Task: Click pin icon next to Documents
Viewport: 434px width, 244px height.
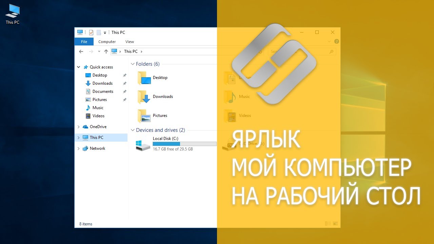Action: pyautogui.click(x=124, y=91)
